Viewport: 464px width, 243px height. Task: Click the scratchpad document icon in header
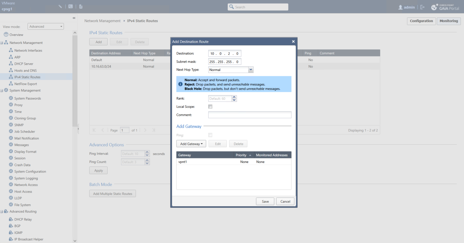[81, 6]
